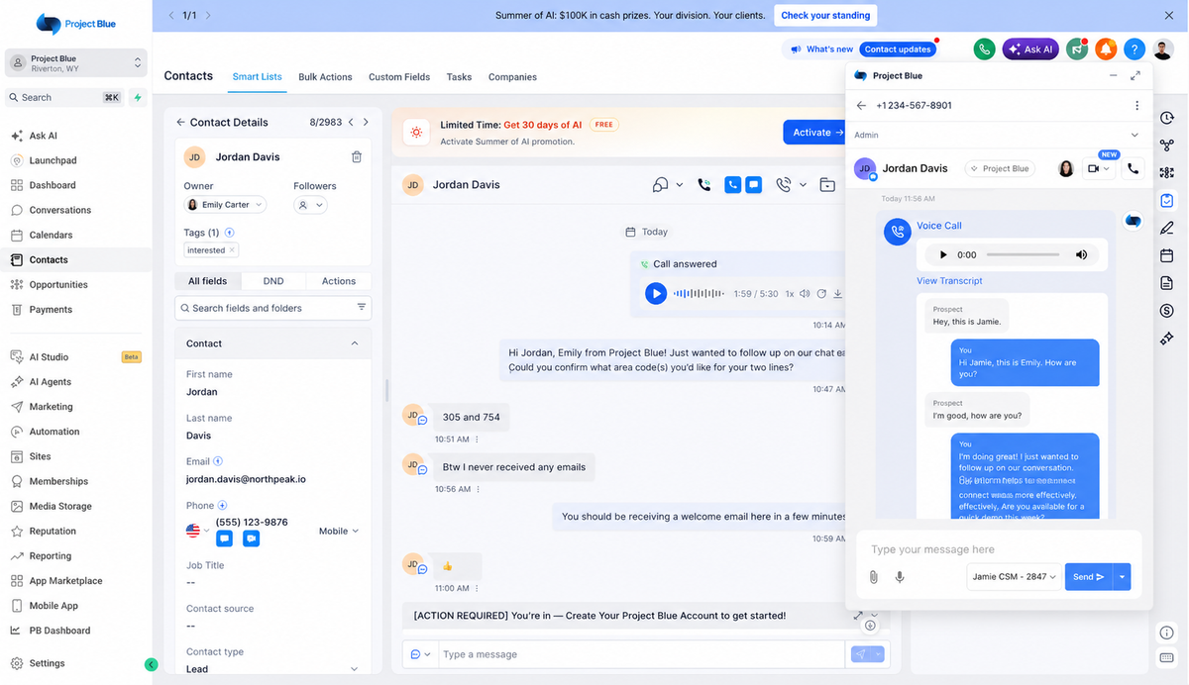Screen dimensions: 1189x685
Task: Delete contact using the trash icon
Action: click(357, 156)
